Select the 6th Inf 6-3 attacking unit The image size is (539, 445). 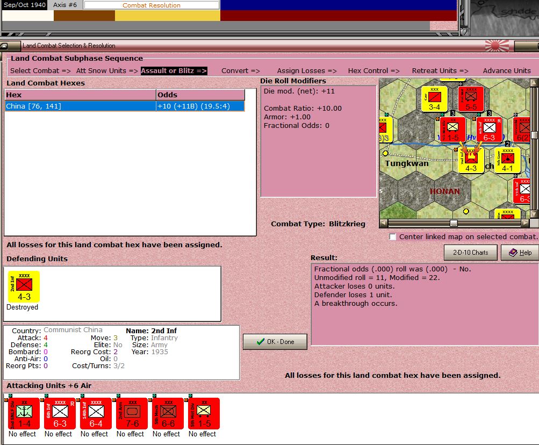(x=60, y=413)
